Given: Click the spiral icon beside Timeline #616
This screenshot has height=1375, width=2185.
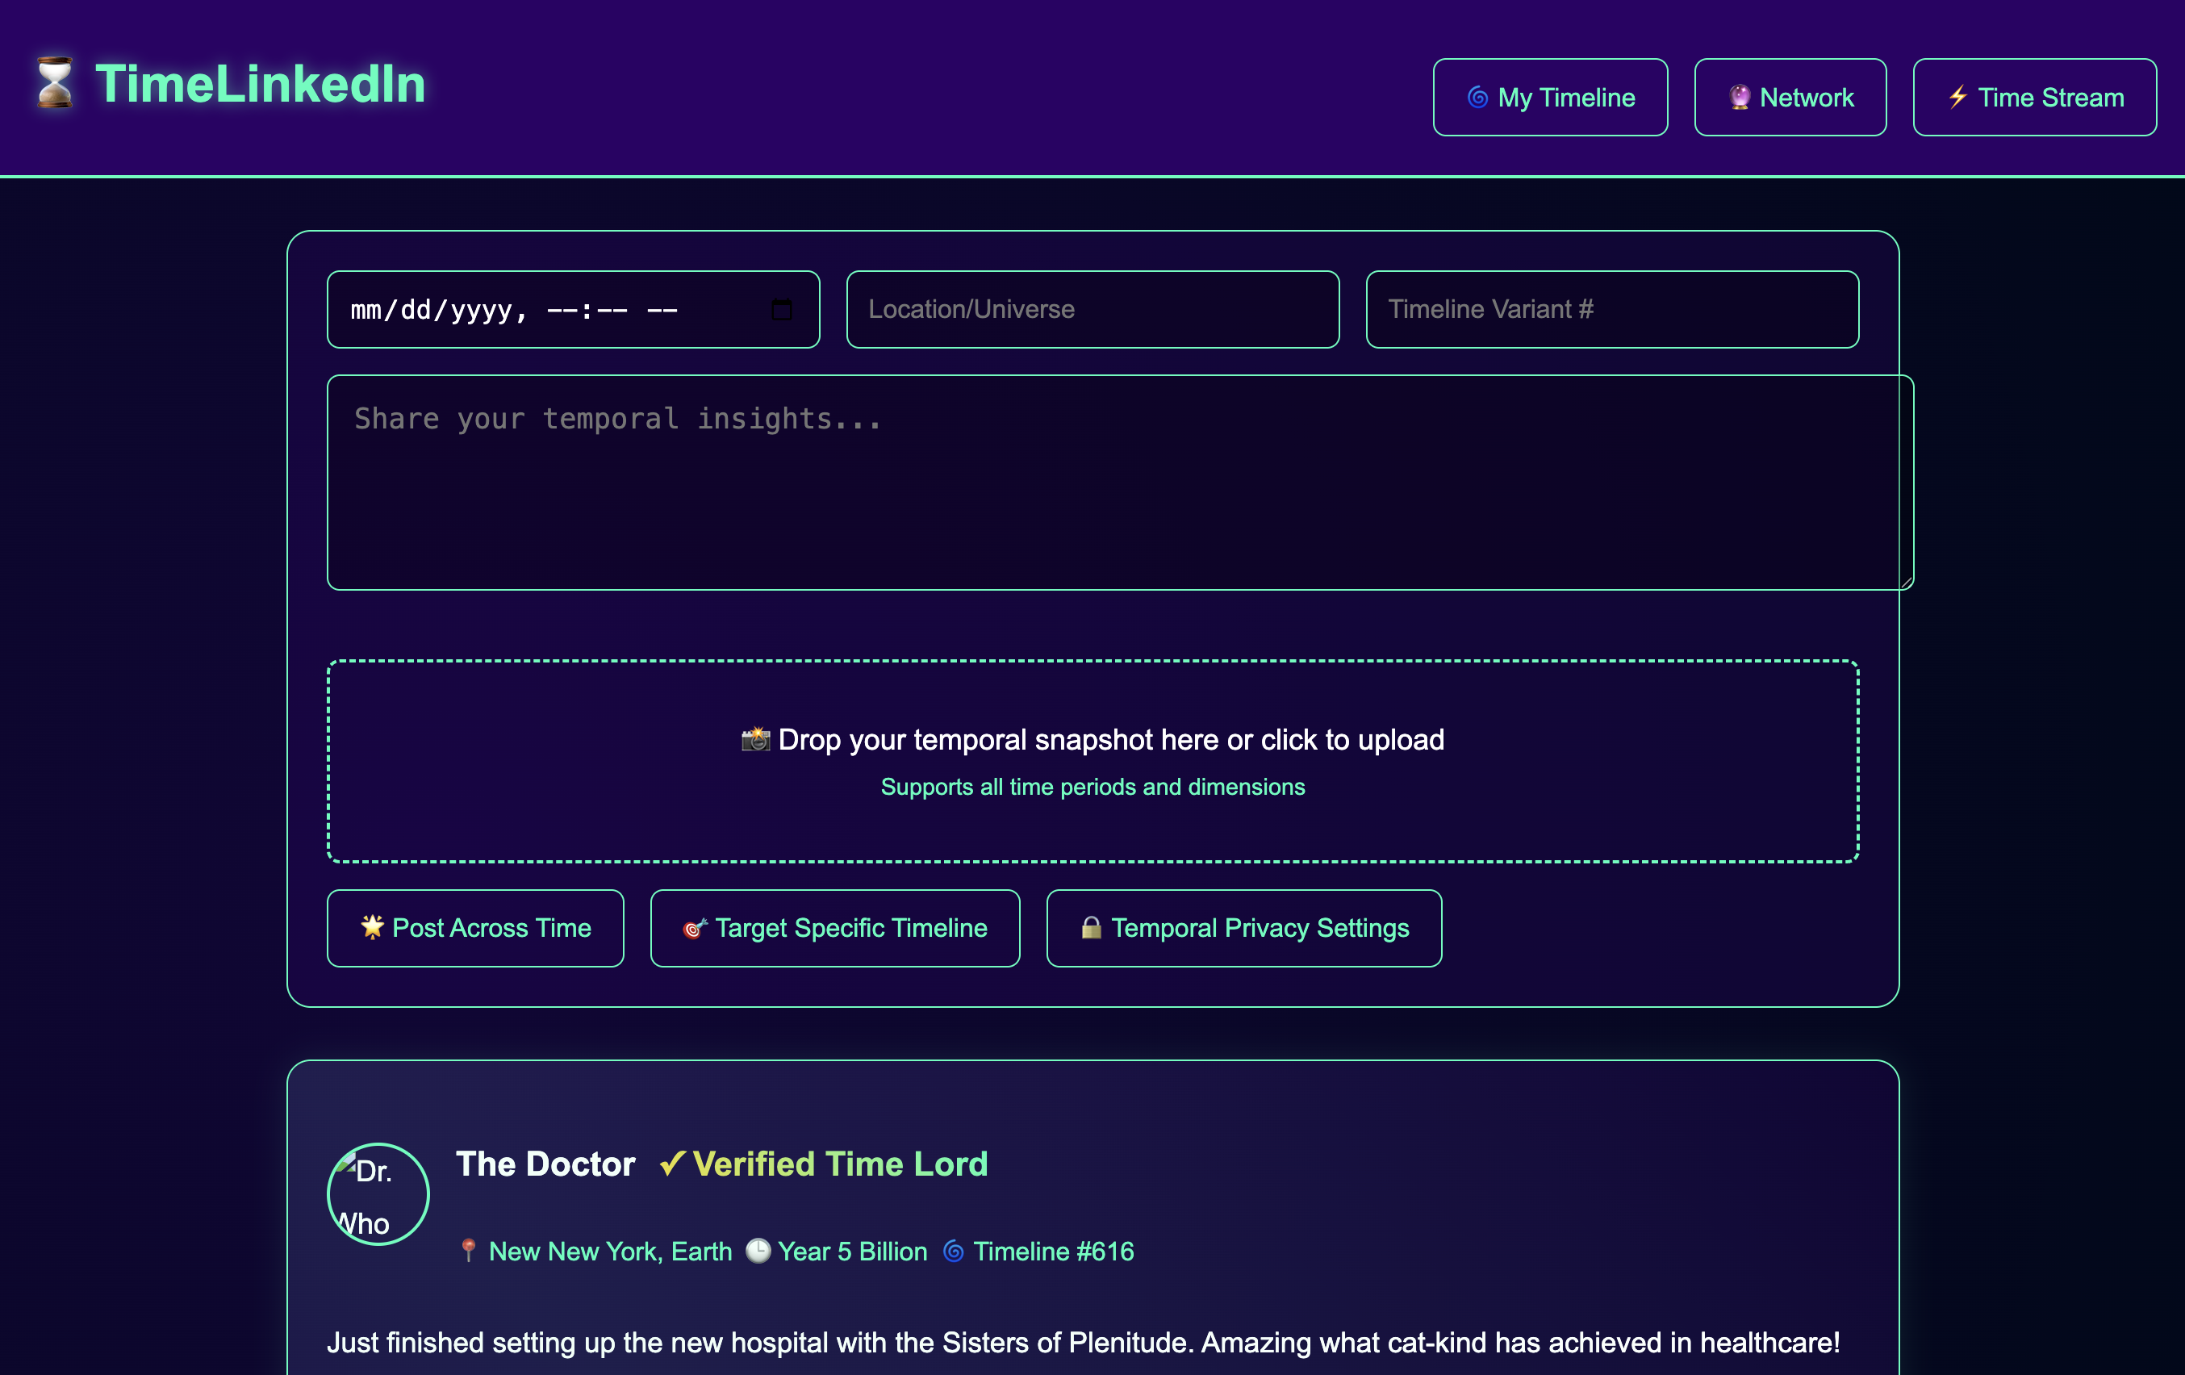Looking at the screenshot, I should point(953,1251).
